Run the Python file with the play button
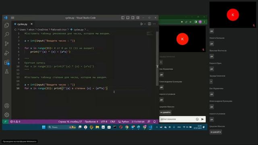Viewport: 258px width, 145px height. point(141,24)
